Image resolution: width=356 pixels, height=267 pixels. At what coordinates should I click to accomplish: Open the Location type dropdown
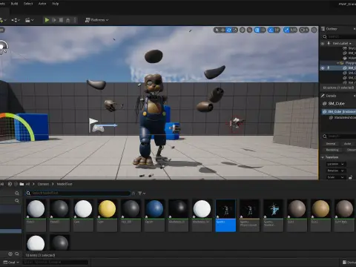[336, 164]
